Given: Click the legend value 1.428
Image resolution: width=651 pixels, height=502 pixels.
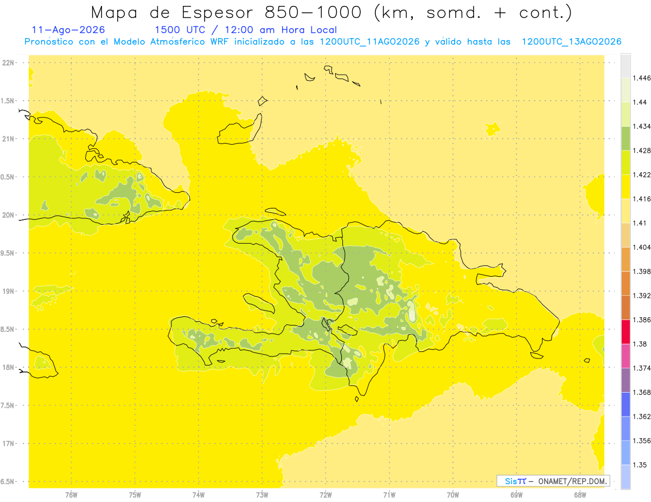Looking at the screenshot, I should click(x=642, y=151).
